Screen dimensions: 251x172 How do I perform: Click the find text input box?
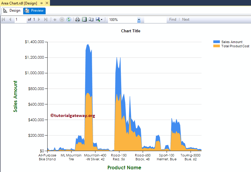point(155,20)
